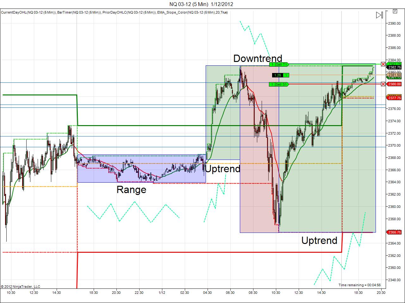The width and height of the screenshot is (405, 303).
Task: Click the red X beside the Sell T1 order
Action: [x=383, y=64]
